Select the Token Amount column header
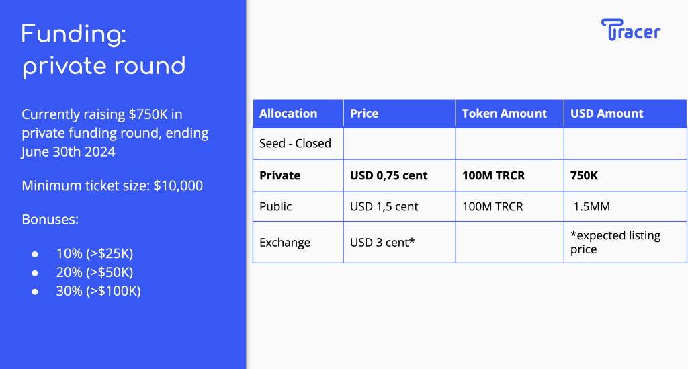 [x=504, y=114]
